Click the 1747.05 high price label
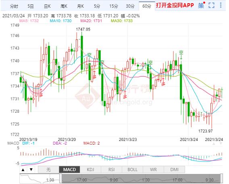 tap(83, 29)
